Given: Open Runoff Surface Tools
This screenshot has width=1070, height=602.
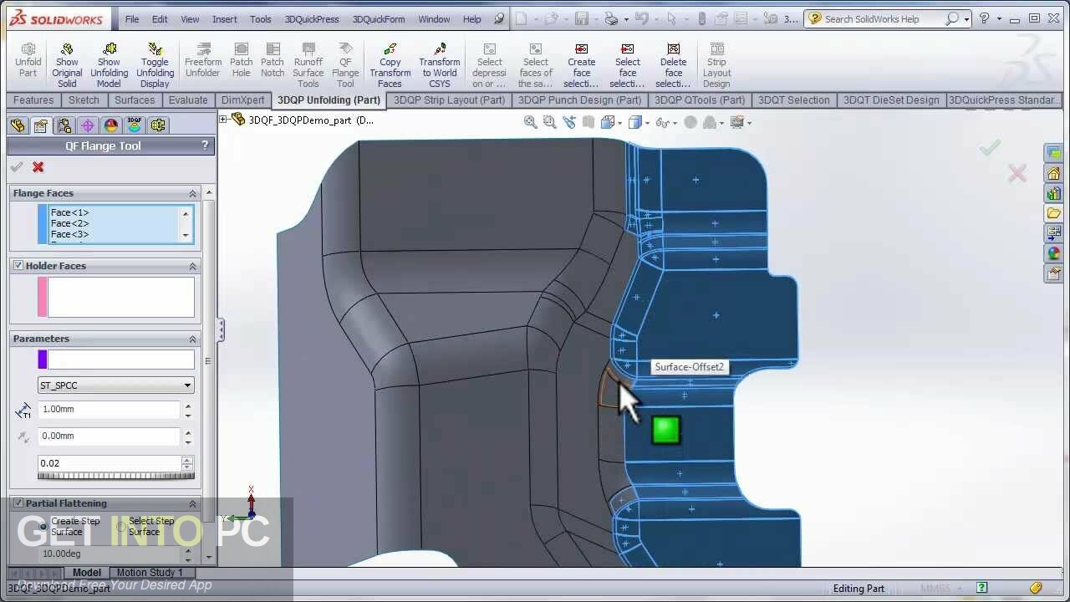Looking at the screenshot, I should pyautogui.click(x=308, y=65).
